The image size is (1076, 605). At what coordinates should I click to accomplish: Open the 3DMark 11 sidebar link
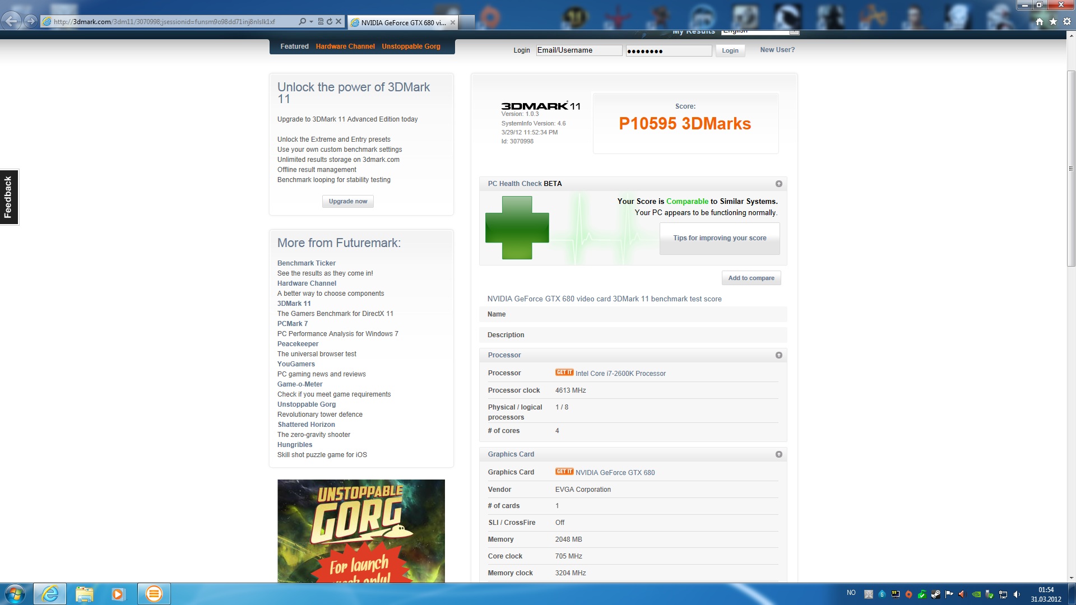pyautogui.click(x=294, y=304)
